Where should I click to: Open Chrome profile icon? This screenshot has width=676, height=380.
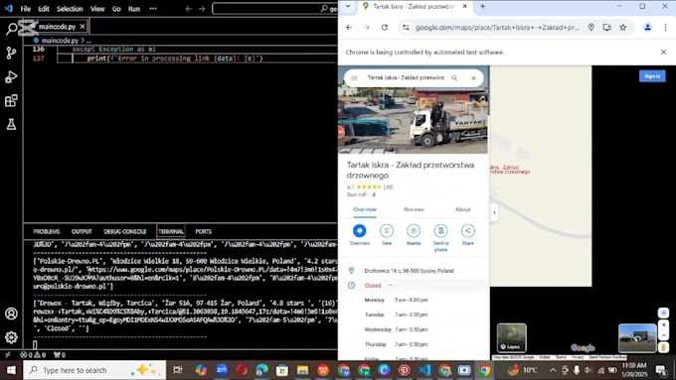[x=647, y=28]
